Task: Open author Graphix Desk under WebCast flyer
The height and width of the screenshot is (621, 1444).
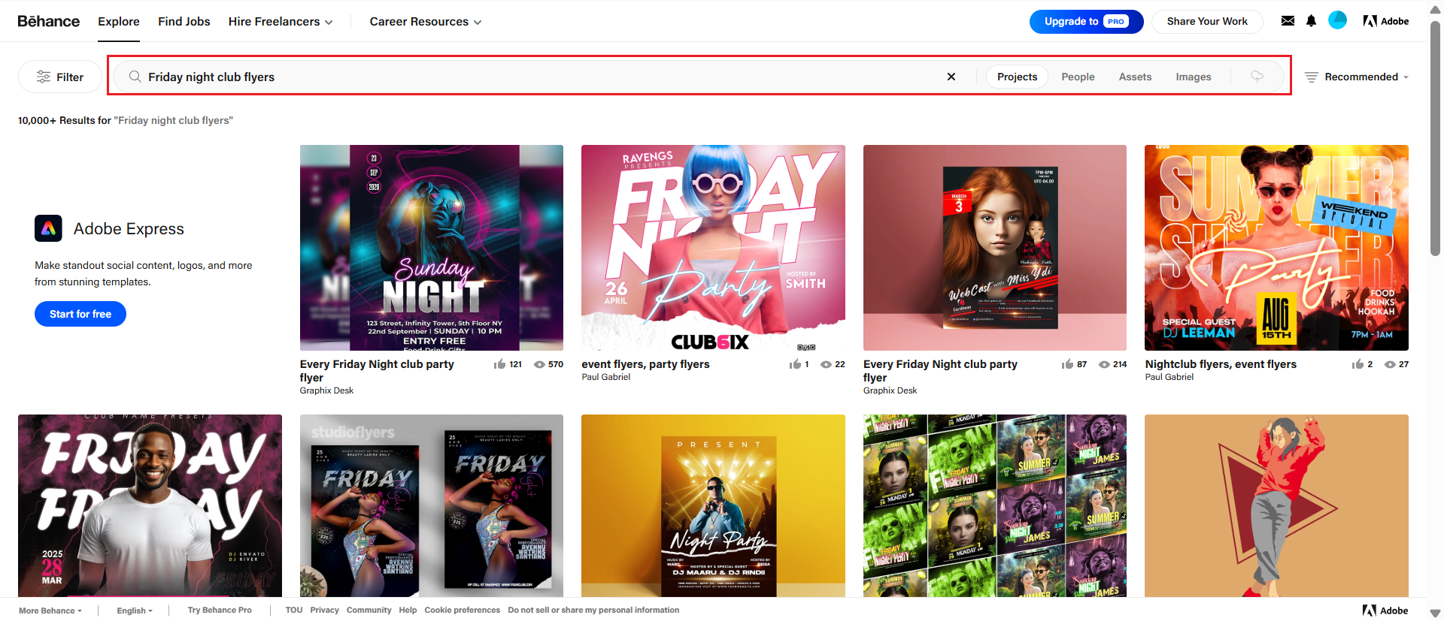Action: coord(890,390)
